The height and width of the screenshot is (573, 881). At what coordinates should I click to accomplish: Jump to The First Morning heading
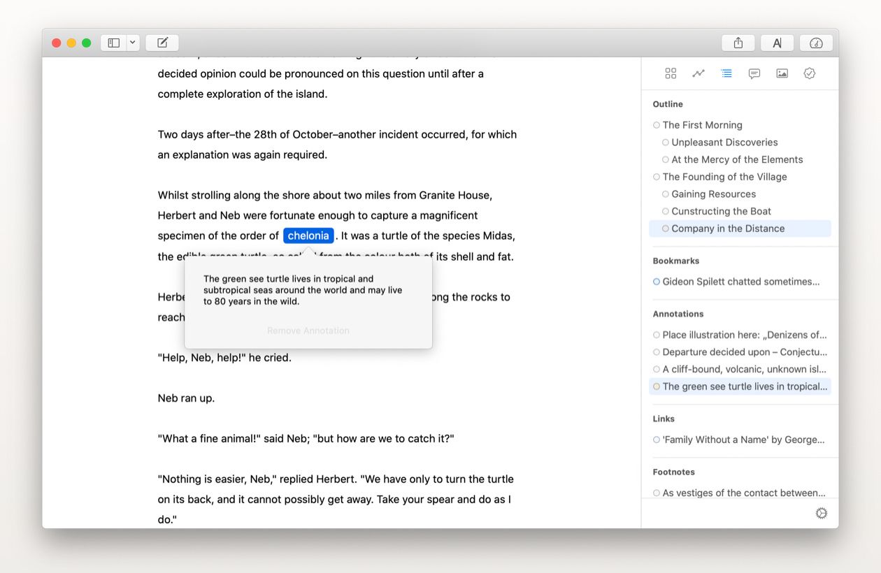coord(702,125)
